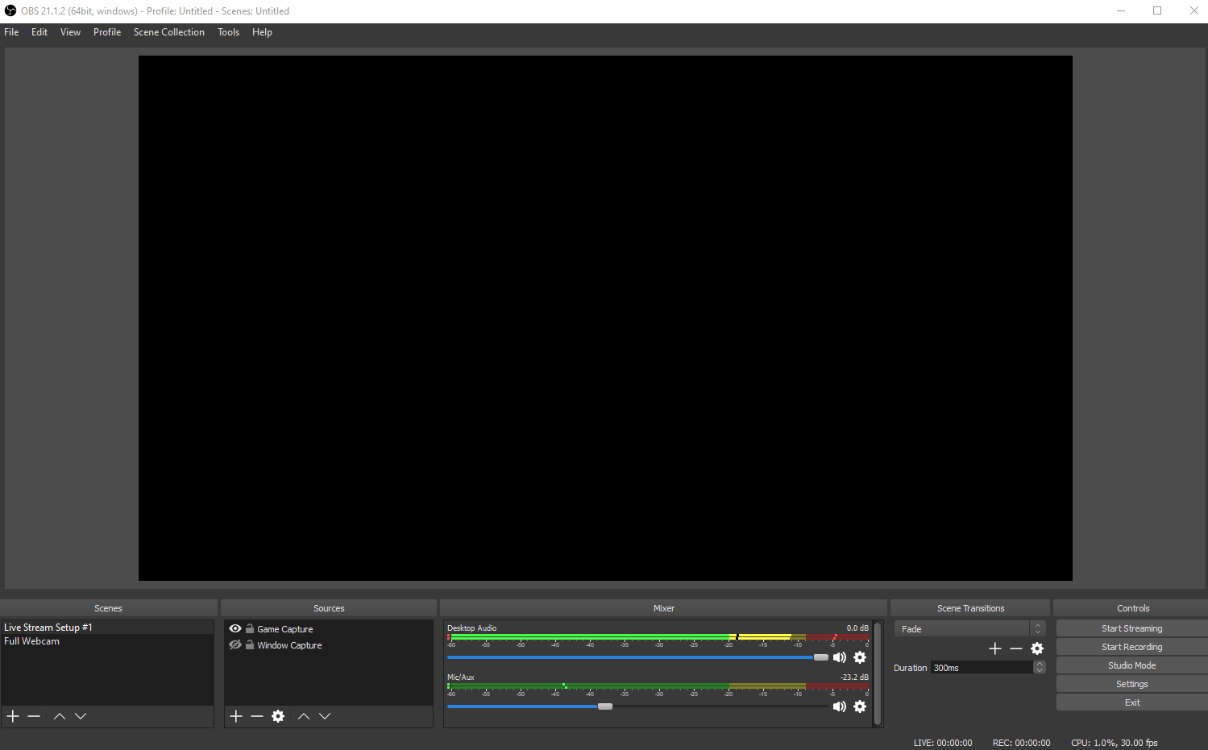Click the Desktop Audio level meter
The height and width of the screenshot is (750, 1208).
coord(658,637)
